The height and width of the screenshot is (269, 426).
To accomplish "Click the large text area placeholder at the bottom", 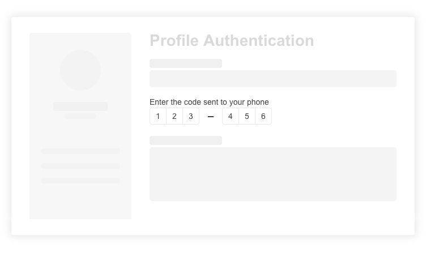I will point(273,174).
